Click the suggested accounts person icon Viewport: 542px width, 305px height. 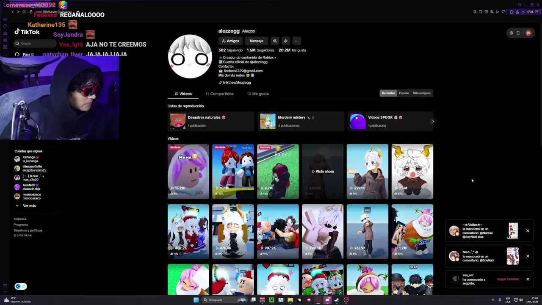click(x=274, y=41)
